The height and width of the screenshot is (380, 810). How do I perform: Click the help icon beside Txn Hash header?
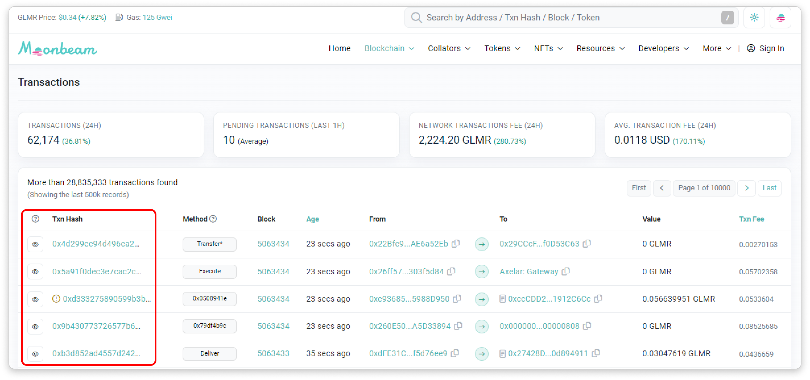[x=36, y=219]
